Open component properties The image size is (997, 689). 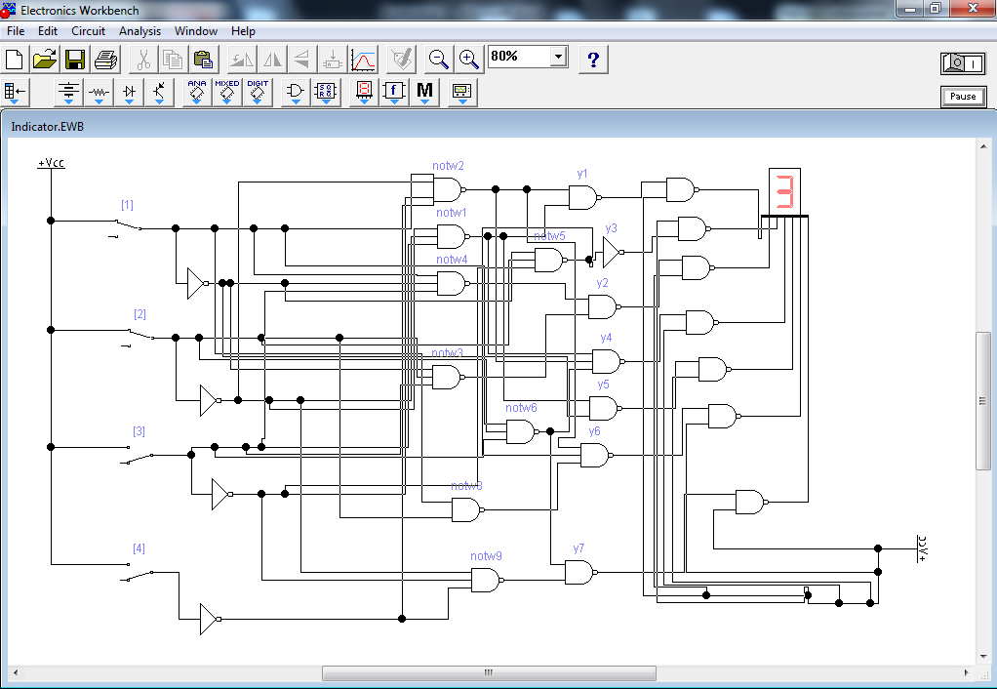[401, 60]
